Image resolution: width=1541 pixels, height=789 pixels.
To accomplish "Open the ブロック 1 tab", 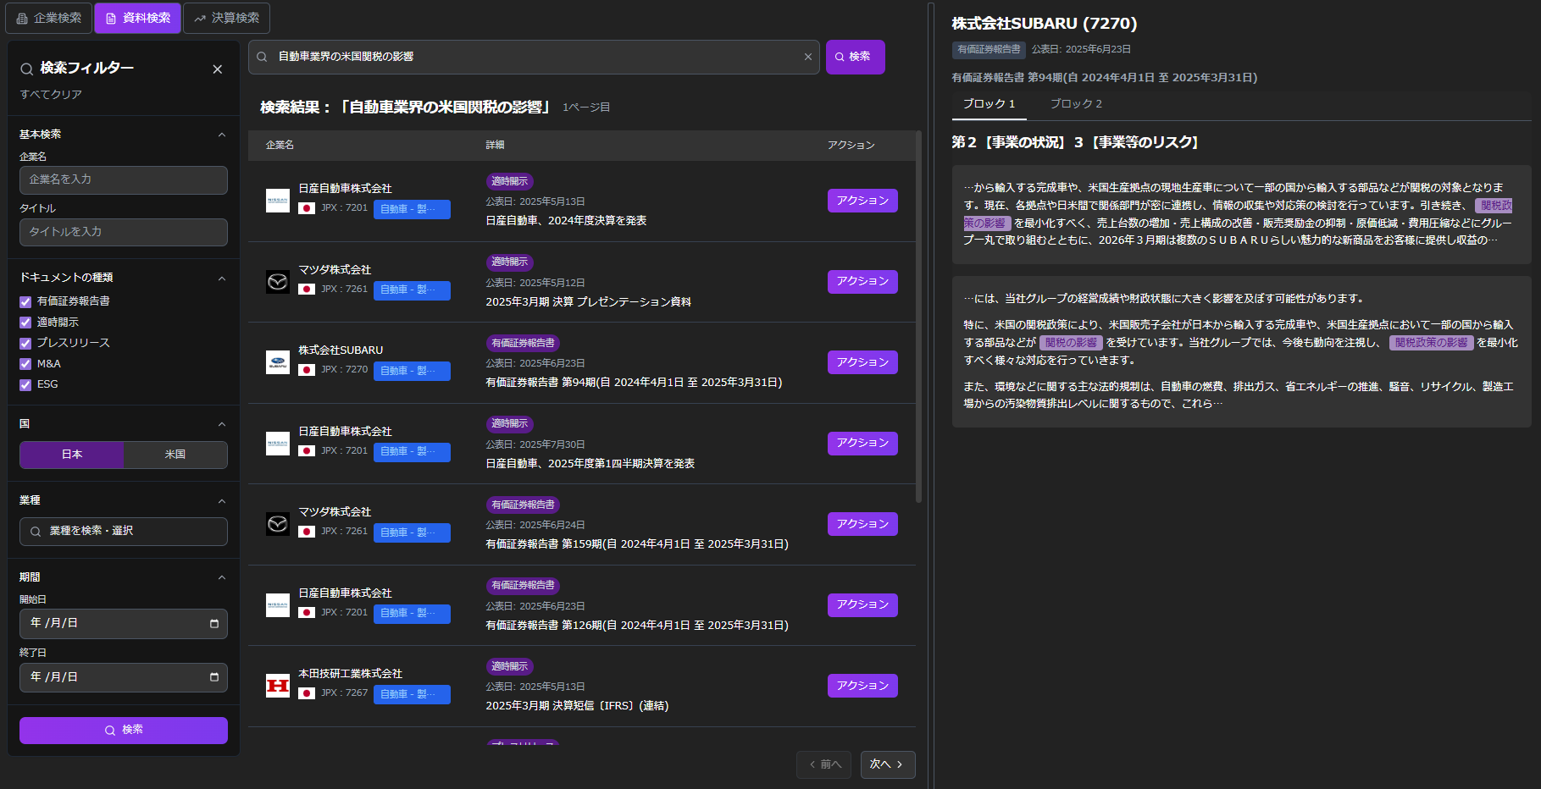I will point(989,104).
